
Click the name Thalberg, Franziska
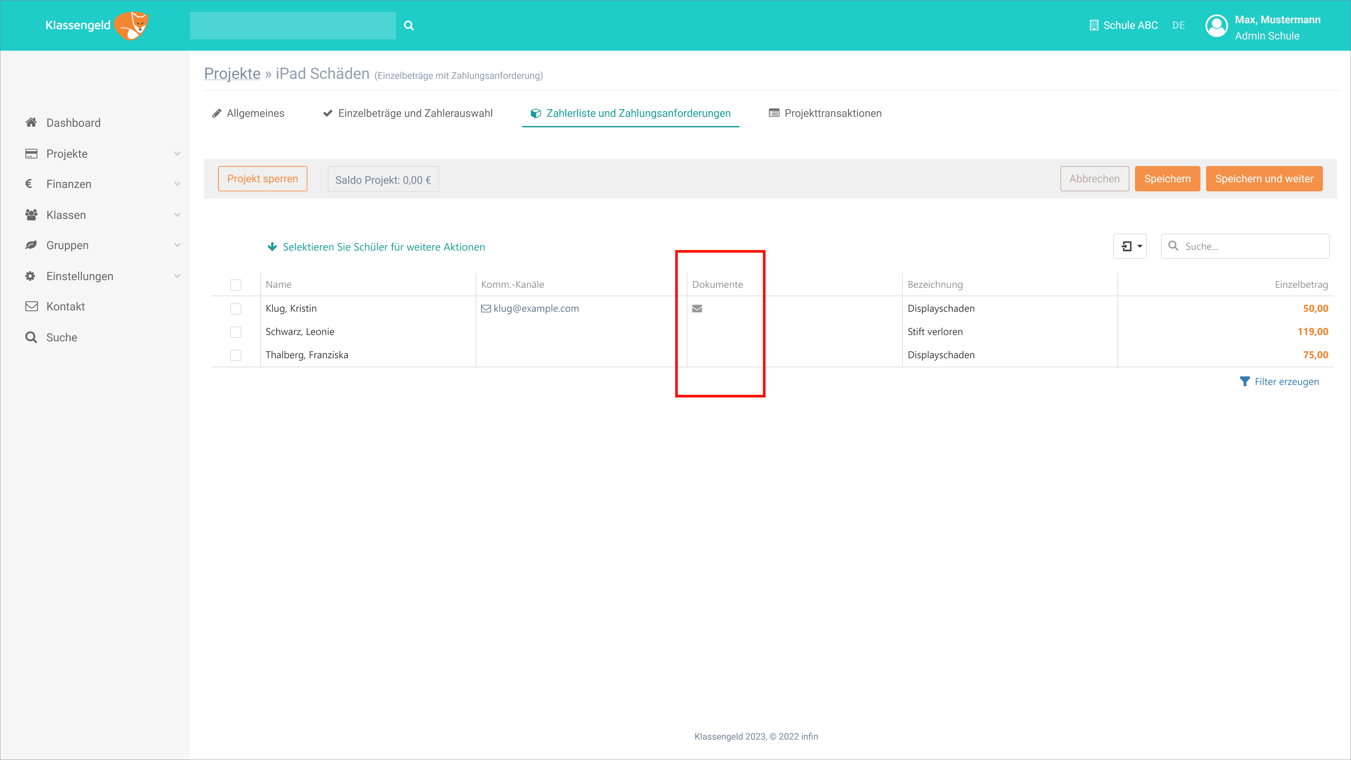(x=307, y=355)
